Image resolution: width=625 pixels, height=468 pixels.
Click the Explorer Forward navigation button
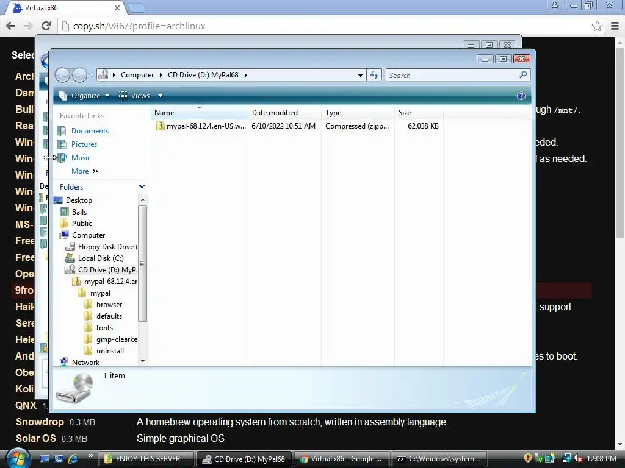[79, 75]
